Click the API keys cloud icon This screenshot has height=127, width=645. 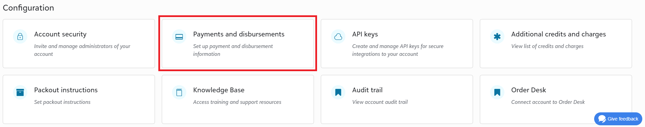(338, 36)
